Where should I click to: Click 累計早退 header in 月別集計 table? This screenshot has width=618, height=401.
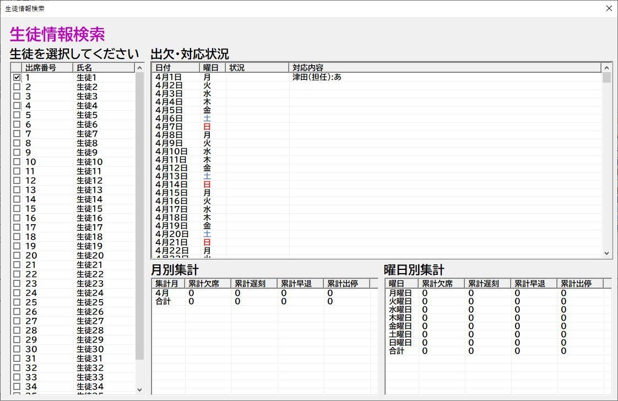301,284
